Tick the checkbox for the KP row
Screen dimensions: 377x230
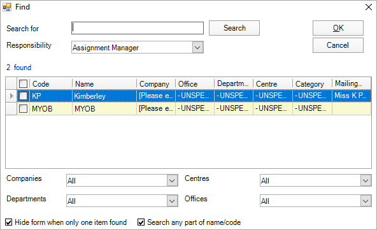point(24,96)
